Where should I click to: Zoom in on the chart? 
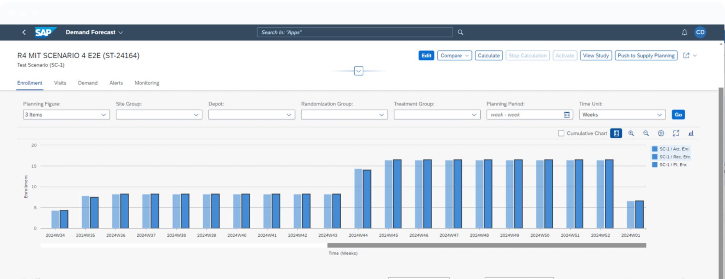(x=631, y=133)
